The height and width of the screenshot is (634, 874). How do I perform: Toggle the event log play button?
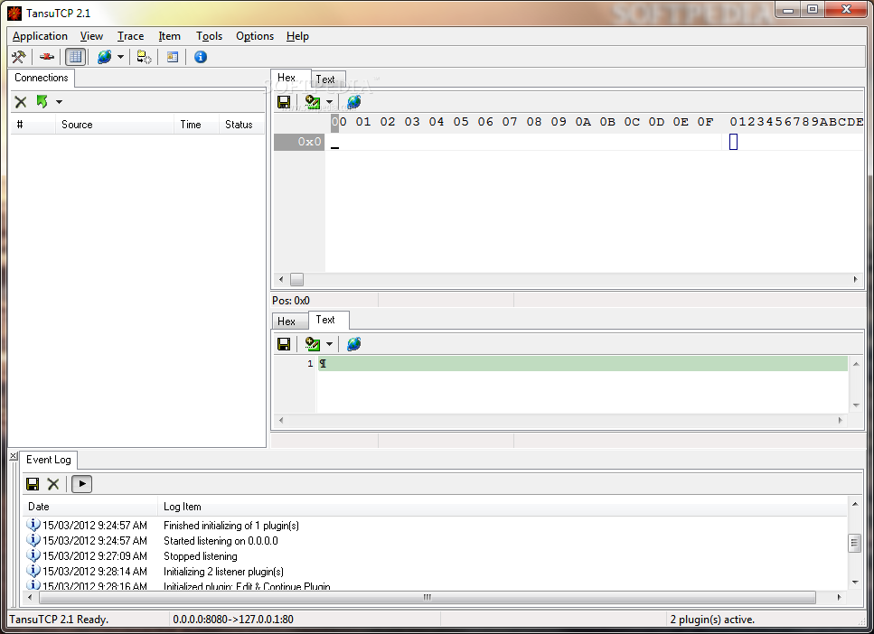pyautogui.click(x=82, y=483)
